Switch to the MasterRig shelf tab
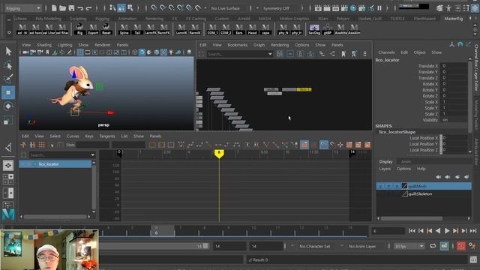This screenshot has height=270, width=480. (453, 19)
